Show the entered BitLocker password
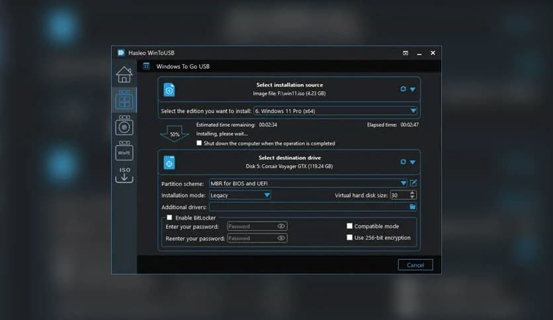Image resolution: width=553 pixels, height=320 pixels. pyautogui.click(x=281, y=226)
